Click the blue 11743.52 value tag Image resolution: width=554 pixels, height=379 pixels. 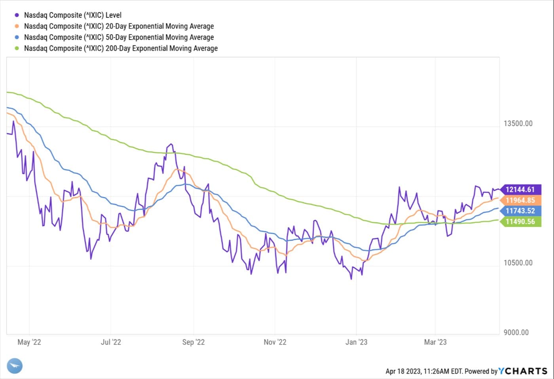point(520,211)
